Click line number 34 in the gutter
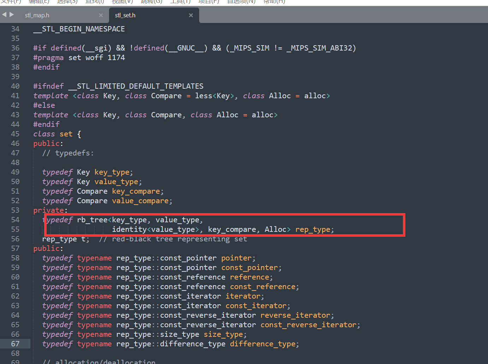Screen dimensions: 488x364 [x=15, y=29]
